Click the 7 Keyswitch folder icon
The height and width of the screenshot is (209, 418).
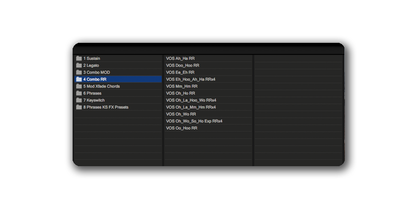[79, 100]
